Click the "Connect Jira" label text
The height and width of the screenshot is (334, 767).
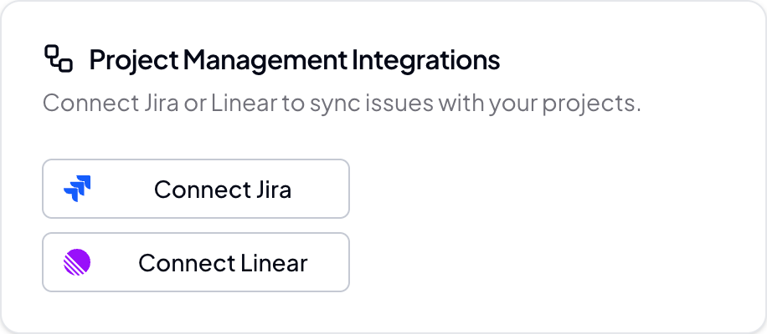click(223, 190)
